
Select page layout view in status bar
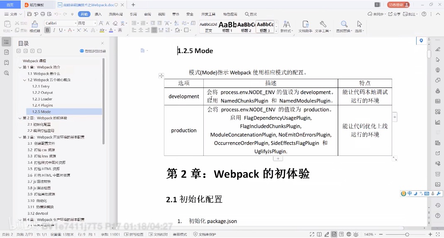(x=334, y=234)
